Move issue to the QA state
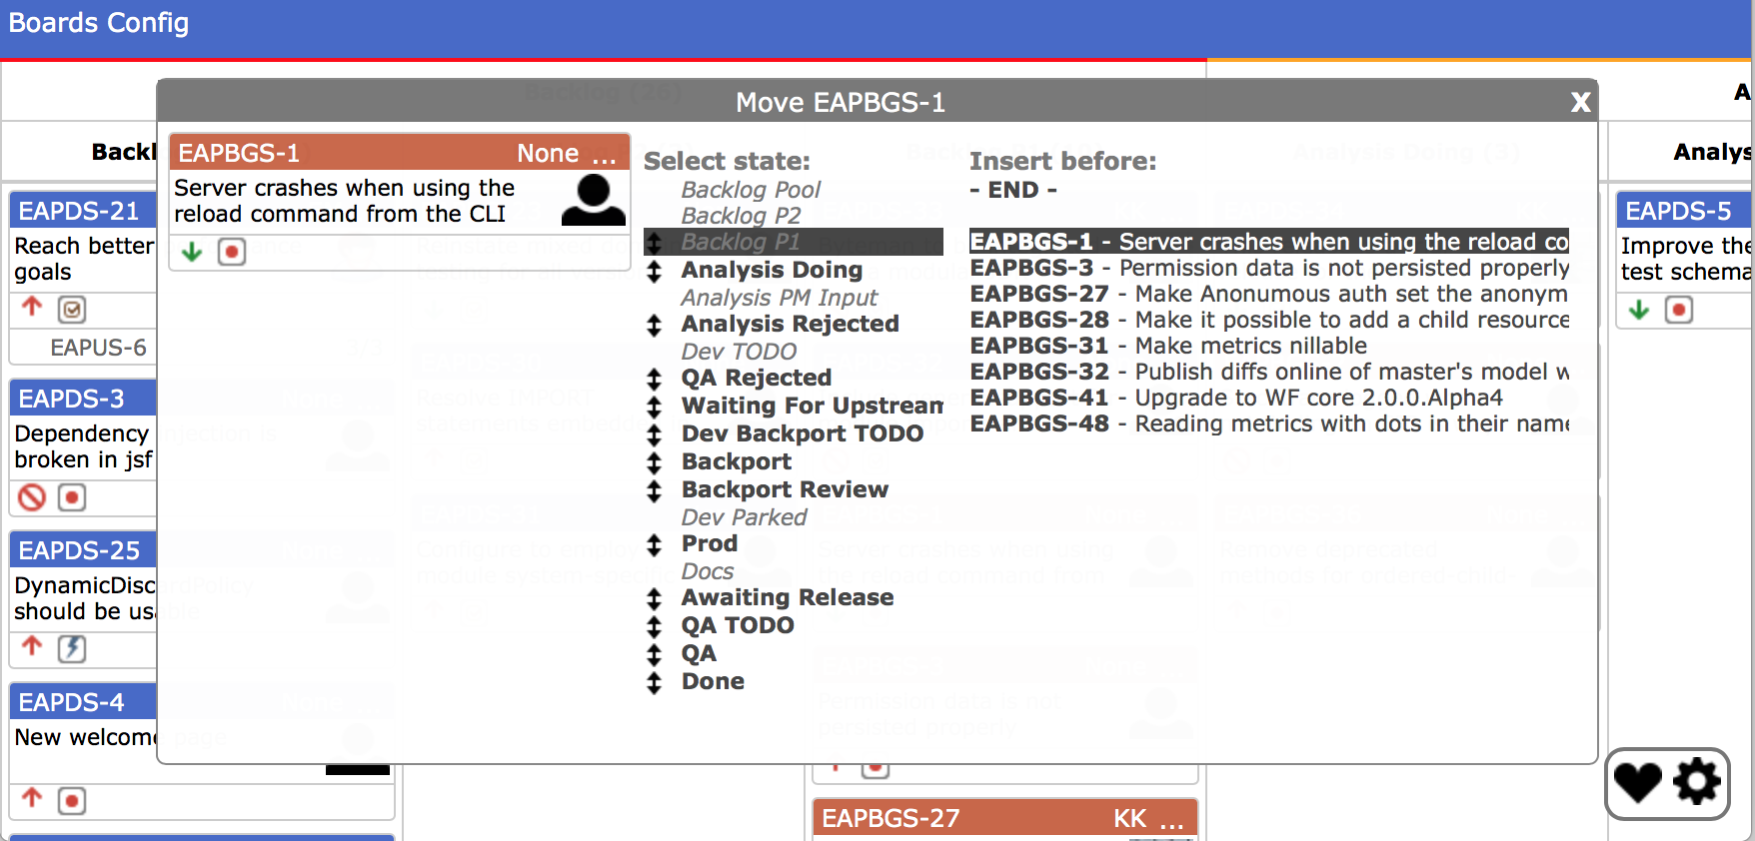 click(x=698, y=653)
